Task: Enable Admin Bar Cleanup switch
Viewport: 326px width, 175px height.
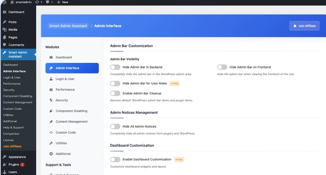Action: pyautogui.click(x=115, y=93)
